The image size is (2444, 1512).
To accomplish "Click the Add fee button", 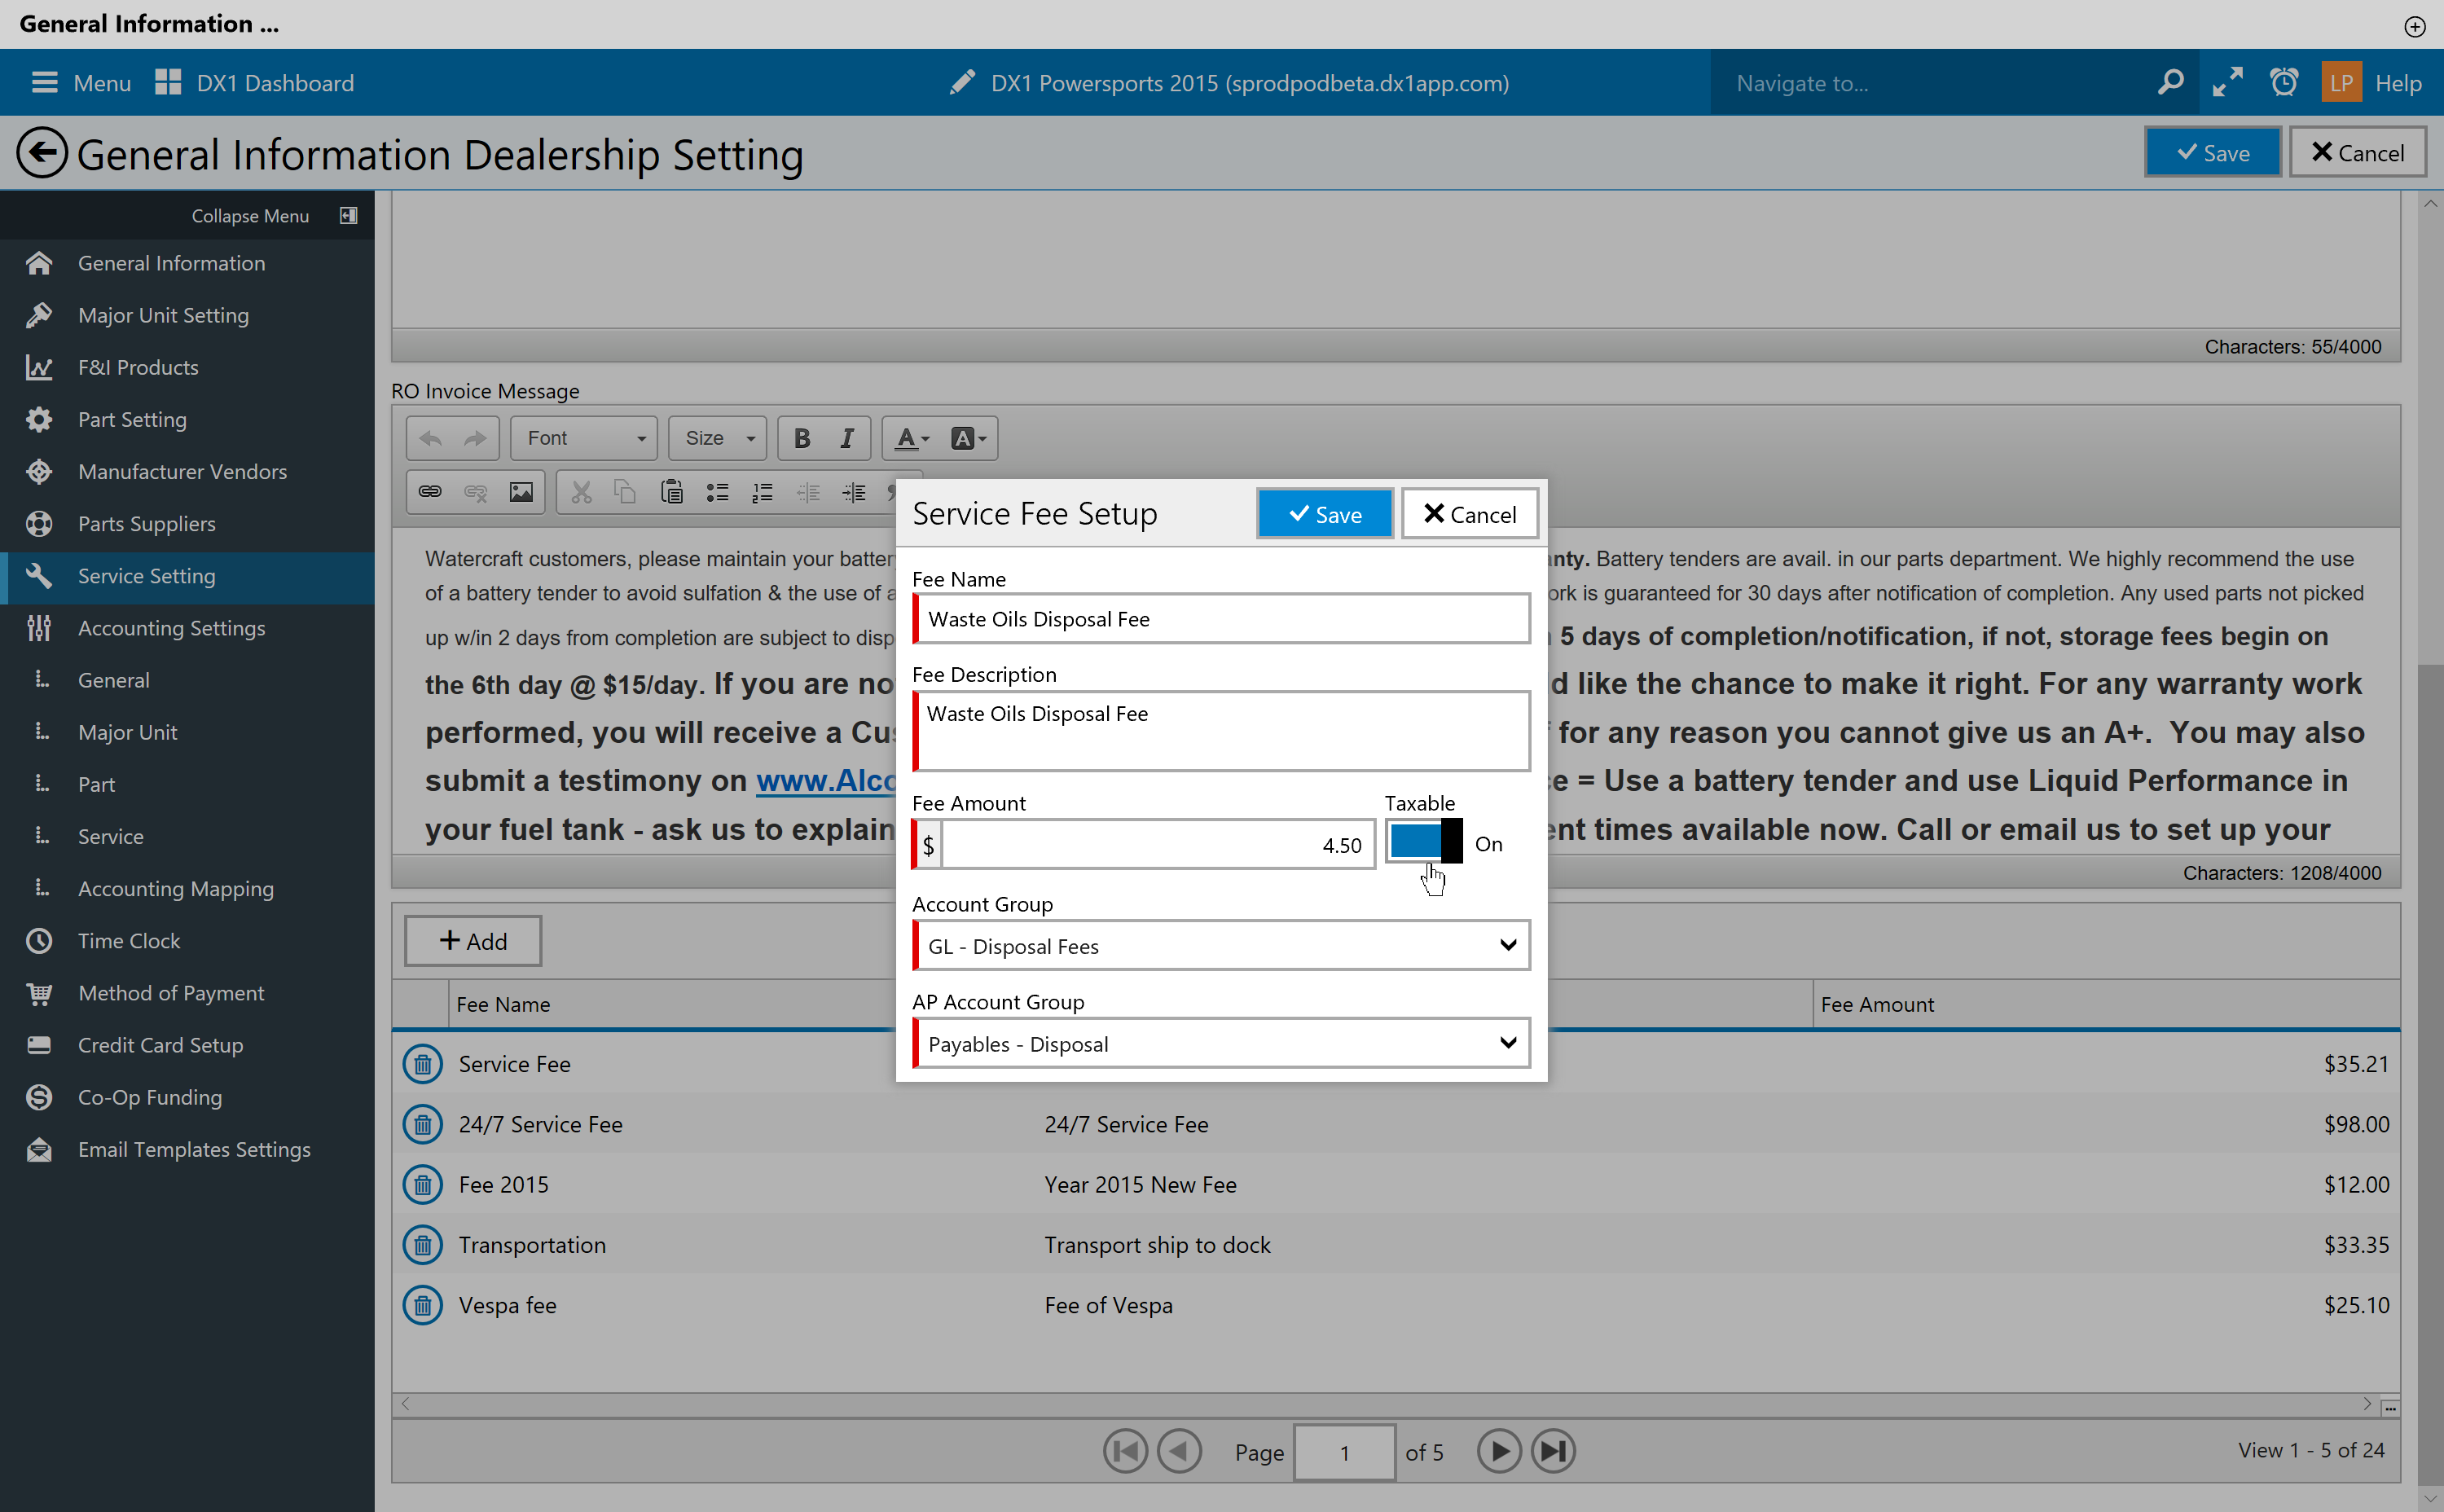I will pyautogui.click(x=473, y=941).
